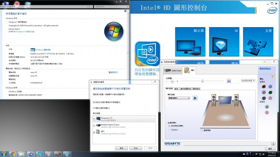Viewport: 280px width, 157px height.
Task: Open the 3D settings tile
Action: [224, 42]
